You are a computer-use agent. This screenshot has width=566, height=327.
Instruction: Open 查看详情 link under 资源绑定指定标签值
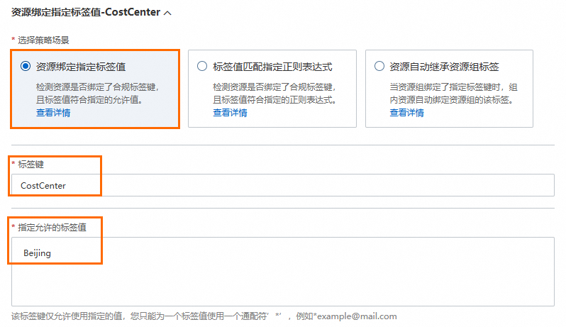point(53,113)
